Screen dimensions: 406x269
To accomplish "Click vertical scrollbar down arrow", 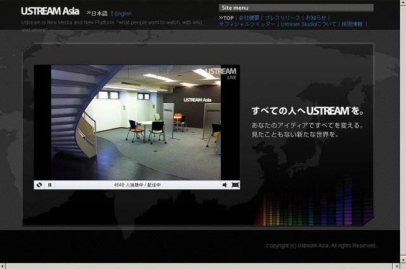I will (403, 259).
